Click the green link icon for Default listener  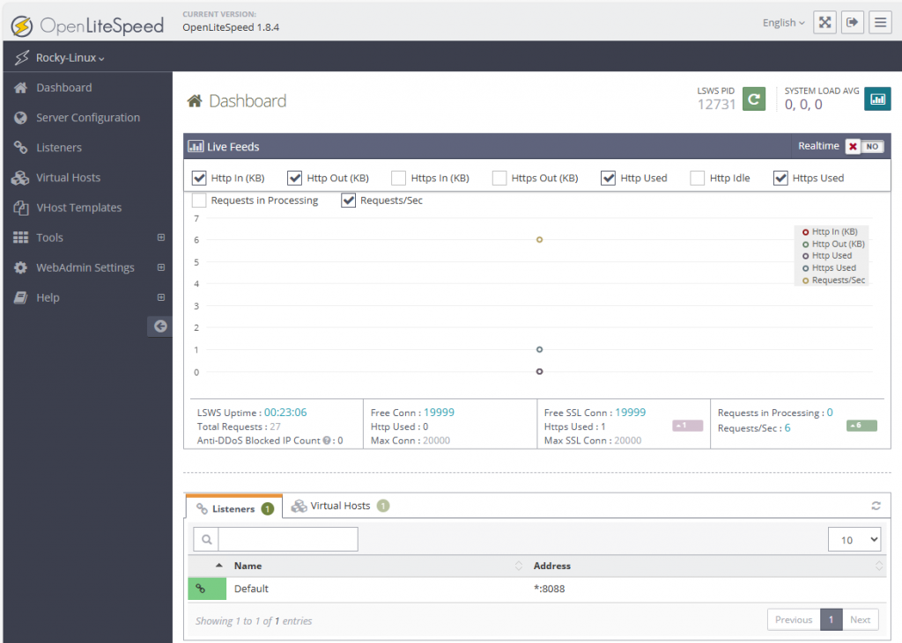pos(201,588)
